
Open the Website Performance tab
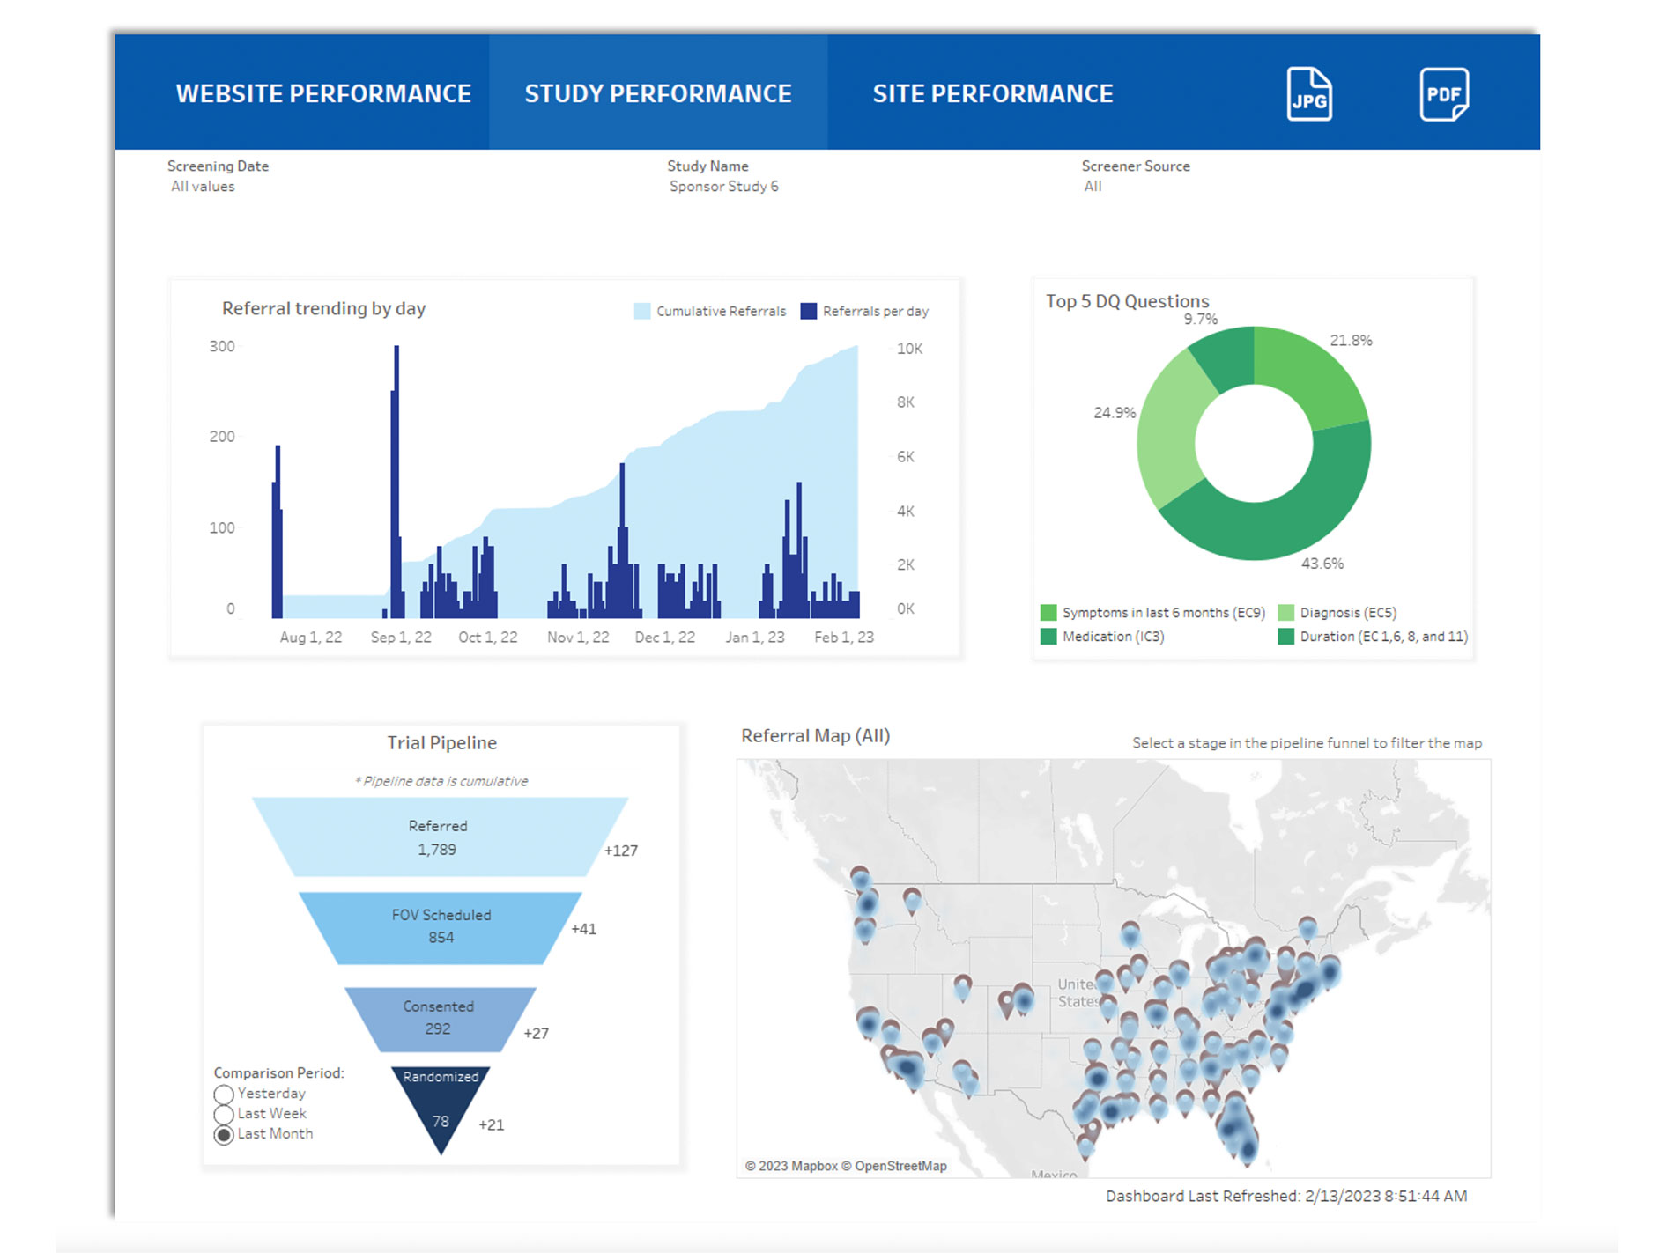point(323,93)
